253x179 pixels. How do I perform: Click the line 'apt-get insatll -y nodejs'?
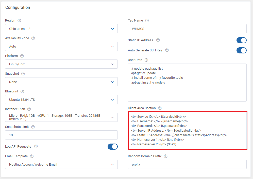pyautogui.click(x=148, y=83)
